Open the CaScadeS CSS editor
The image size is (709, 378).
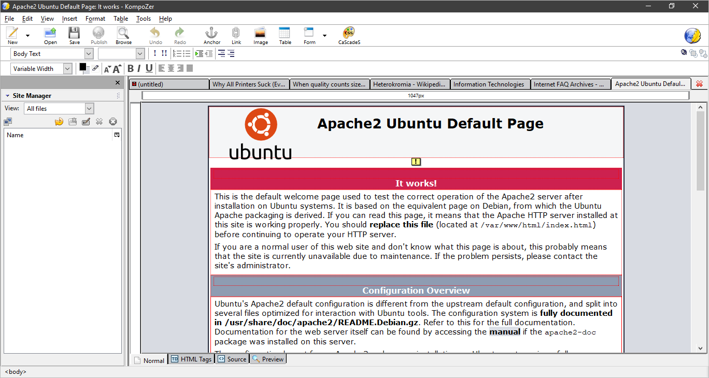click(x=349, y=36)
